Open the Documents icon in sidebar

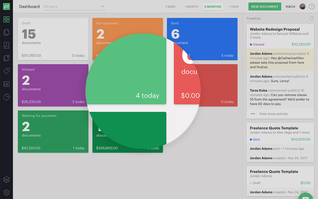pyautogui.click(x=7, y=32)
